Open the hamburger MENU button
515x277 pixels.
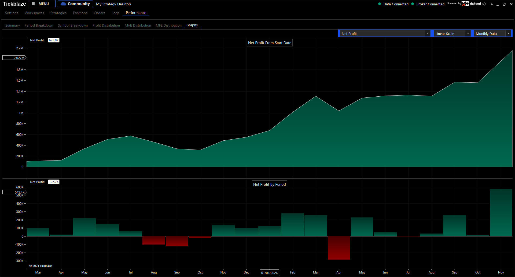coord(42,4)
